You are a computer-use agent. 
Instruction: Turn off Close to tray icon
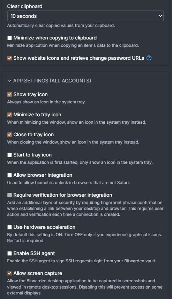[x=9, y=134]
